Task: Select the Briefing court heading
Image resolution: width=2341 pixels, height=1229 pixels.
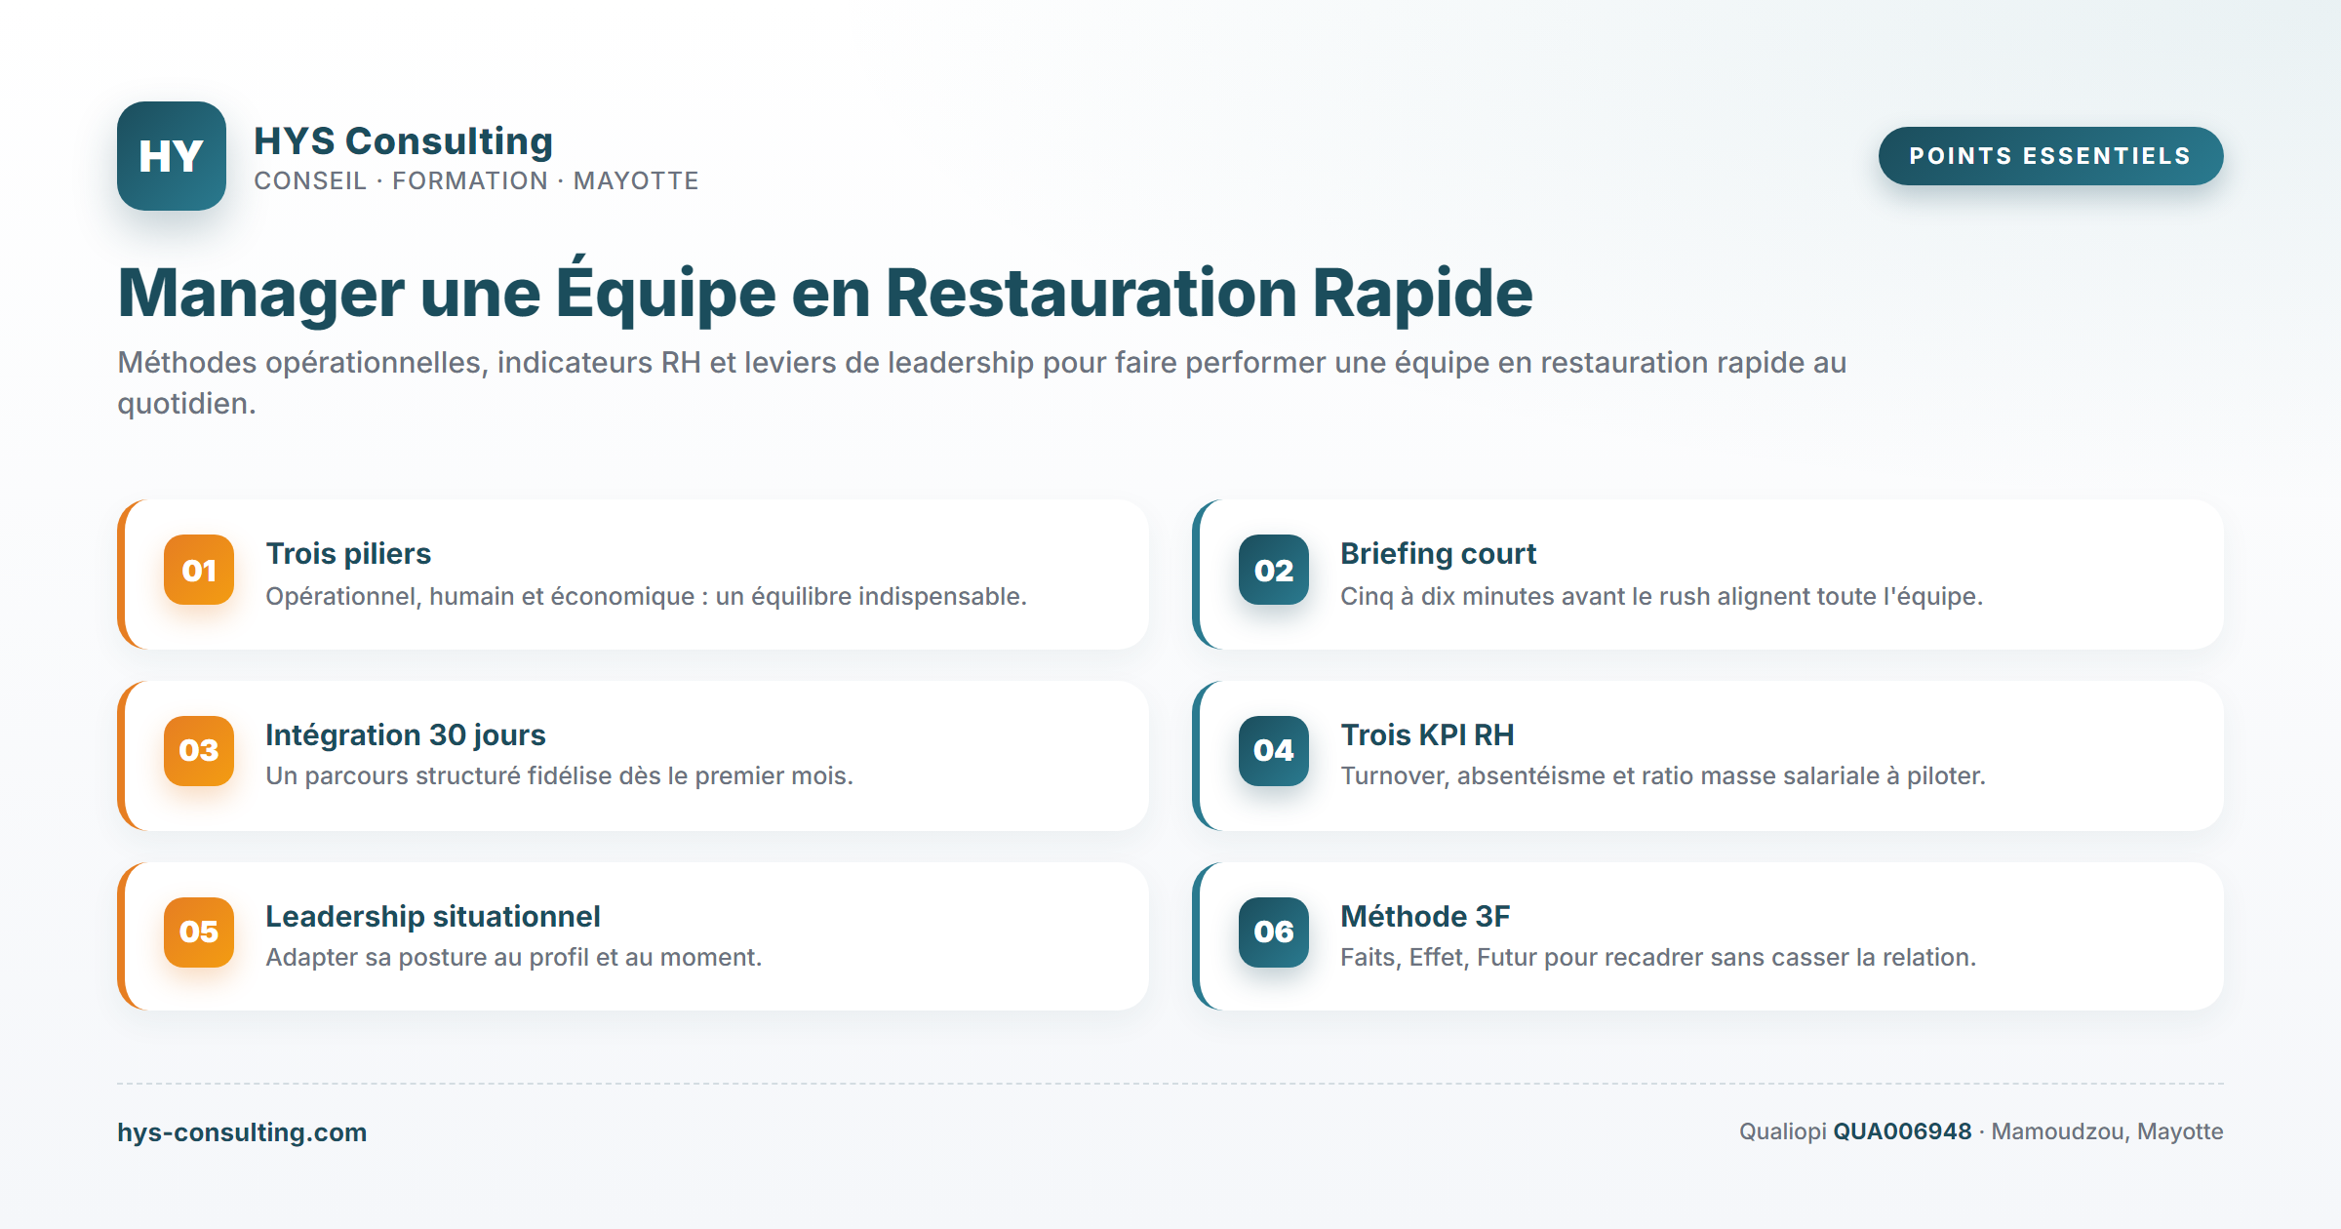Action: coord(1438,553)
